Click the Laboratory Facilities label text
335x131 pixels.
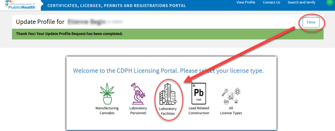(x=168, y=111)
